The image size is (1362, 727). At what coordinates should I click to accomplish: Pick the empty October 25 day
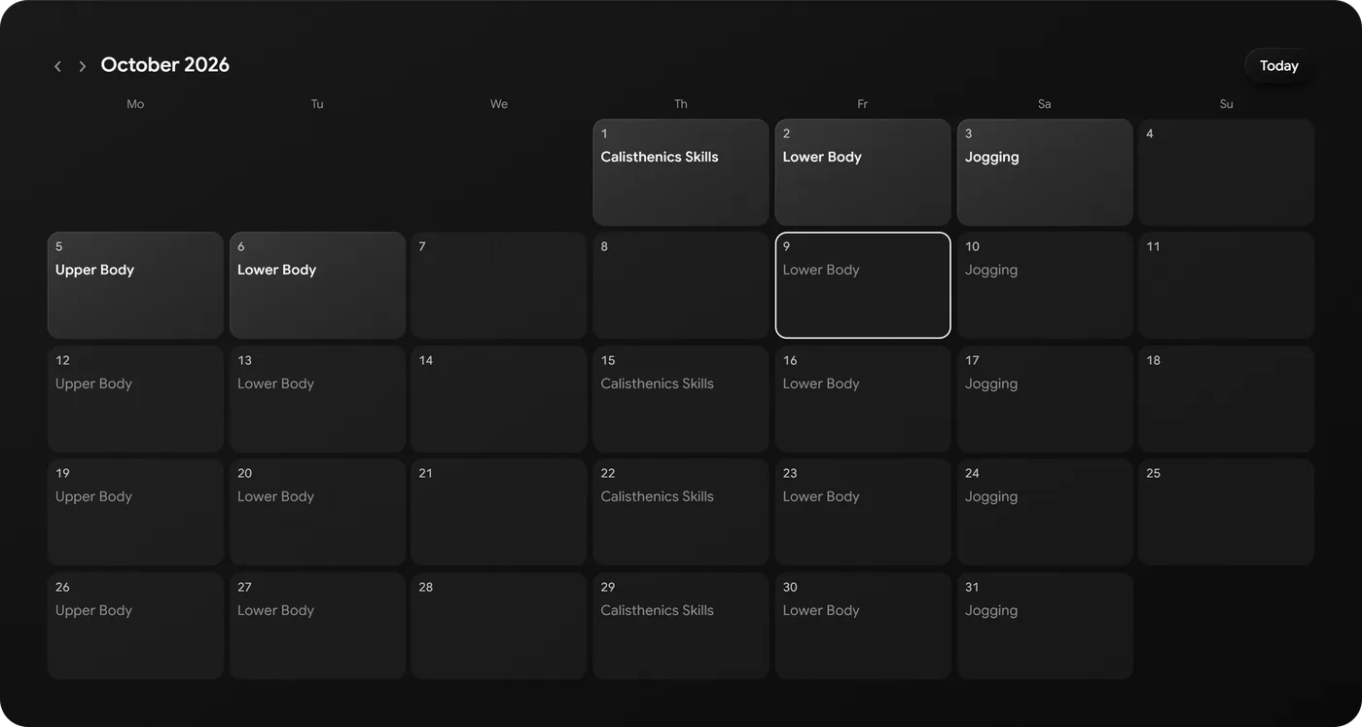[1227, 512]
